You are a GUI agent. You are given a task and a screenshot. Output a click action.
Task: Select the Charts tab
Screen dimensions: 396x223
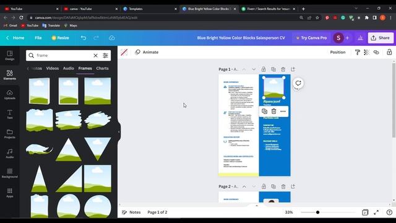102,68
